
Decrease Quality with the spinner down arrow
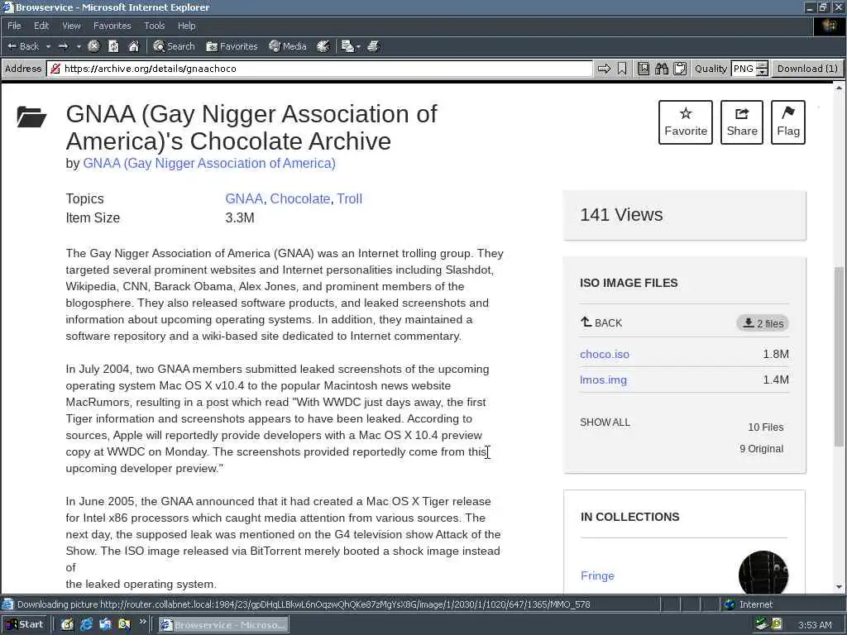click(762, 73)
